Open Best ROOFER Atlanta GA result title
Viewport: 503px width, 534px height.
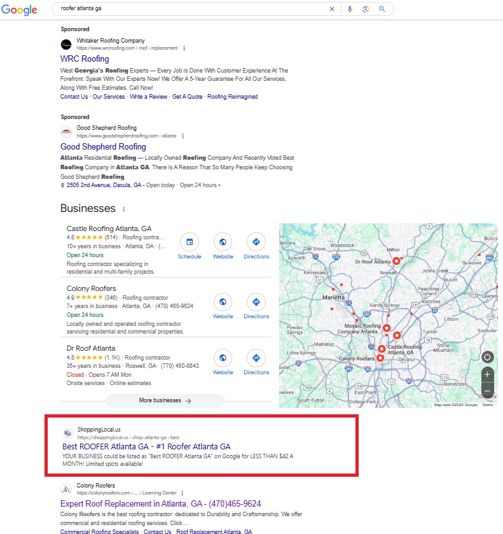point(146,447)
